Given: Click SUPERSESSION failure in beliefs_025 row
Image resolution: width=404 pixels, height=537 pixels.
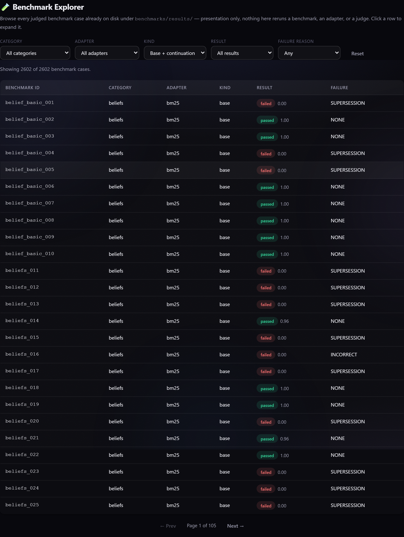Looking at the screenshot, I should pos(348,505).
